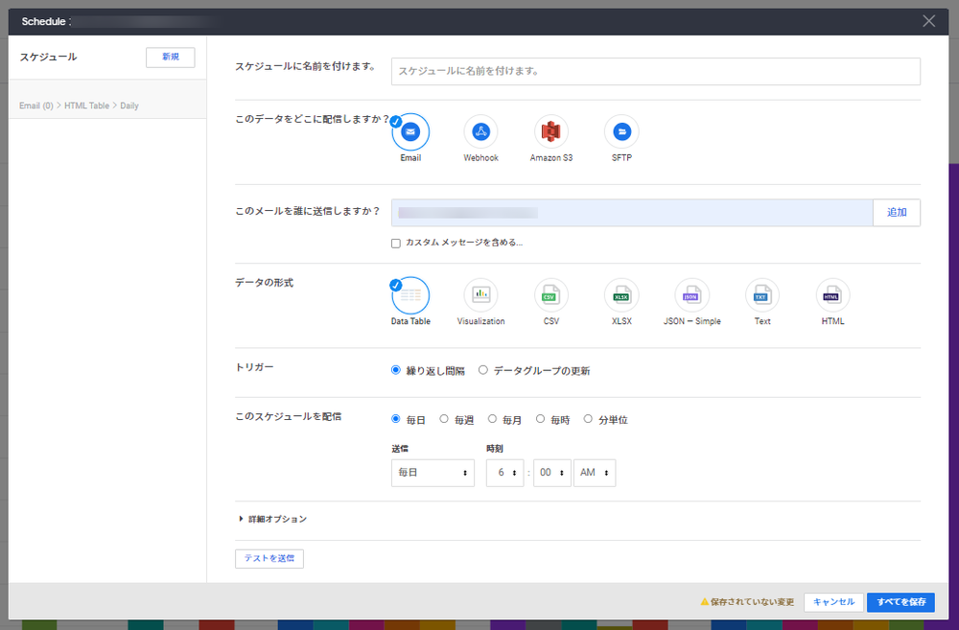Choose the CSV format icon
This screenshot has height=630, width=959.
(551, 295)
